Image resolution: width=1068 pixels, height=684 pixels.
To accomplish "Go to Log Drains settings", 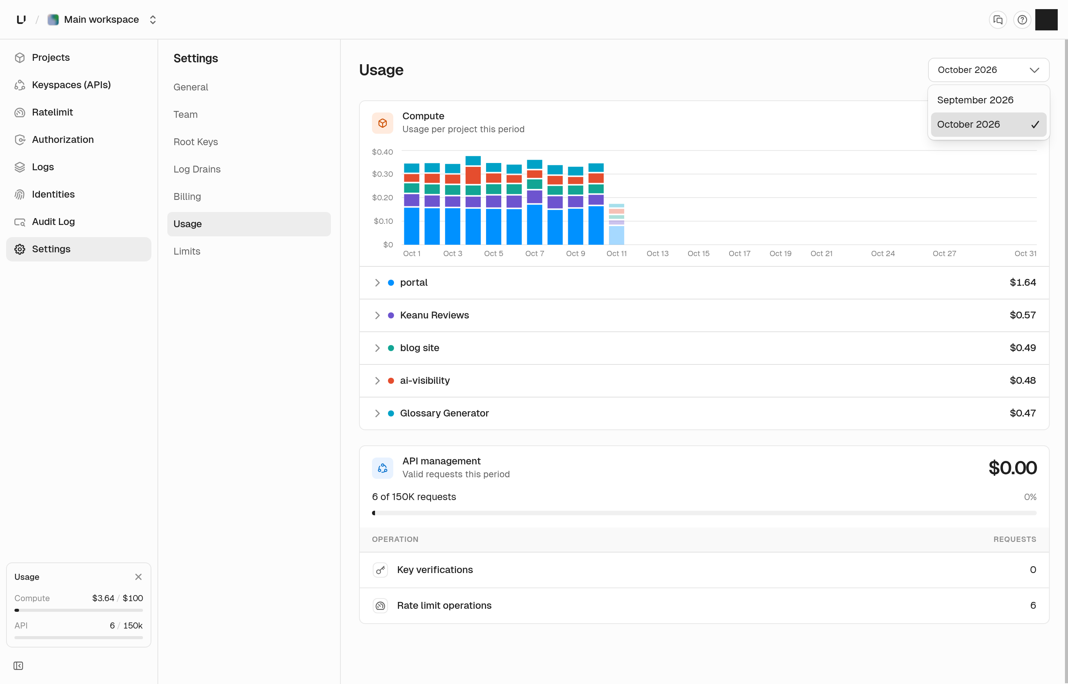I will point(249,169).
